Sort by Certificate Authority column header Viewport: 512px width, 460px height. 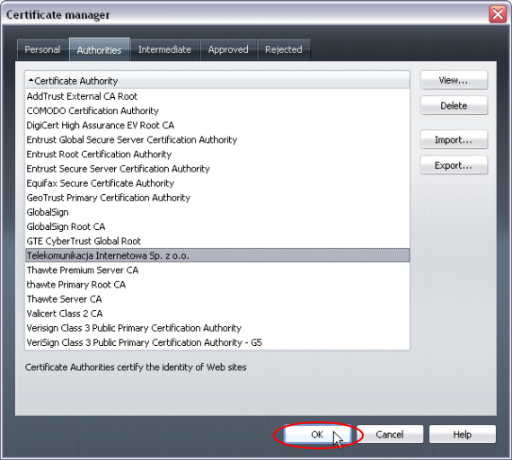(x=217, y=80)
